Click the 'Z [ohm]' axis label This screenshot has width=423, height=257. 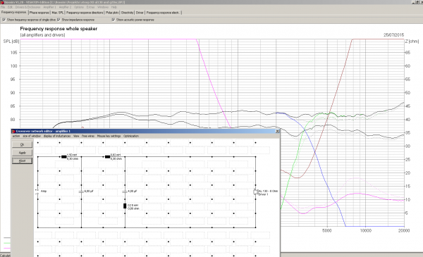[412, 42]
